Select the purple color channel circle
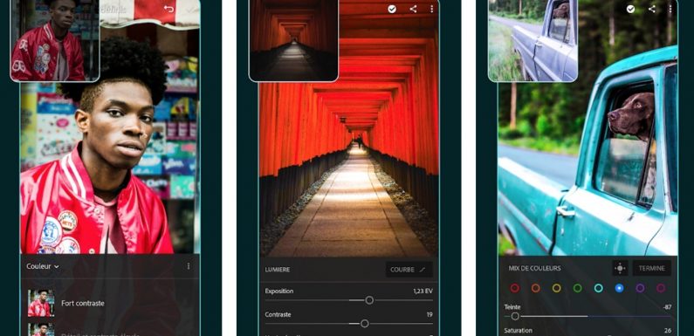The image size is (694, 336). [x=640, y=288]
